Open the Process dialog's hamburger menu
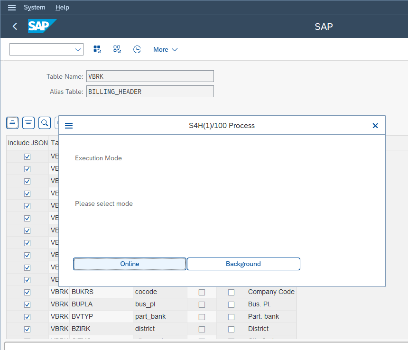Viewport: 408px width, 350px height. tap(69, 126)
